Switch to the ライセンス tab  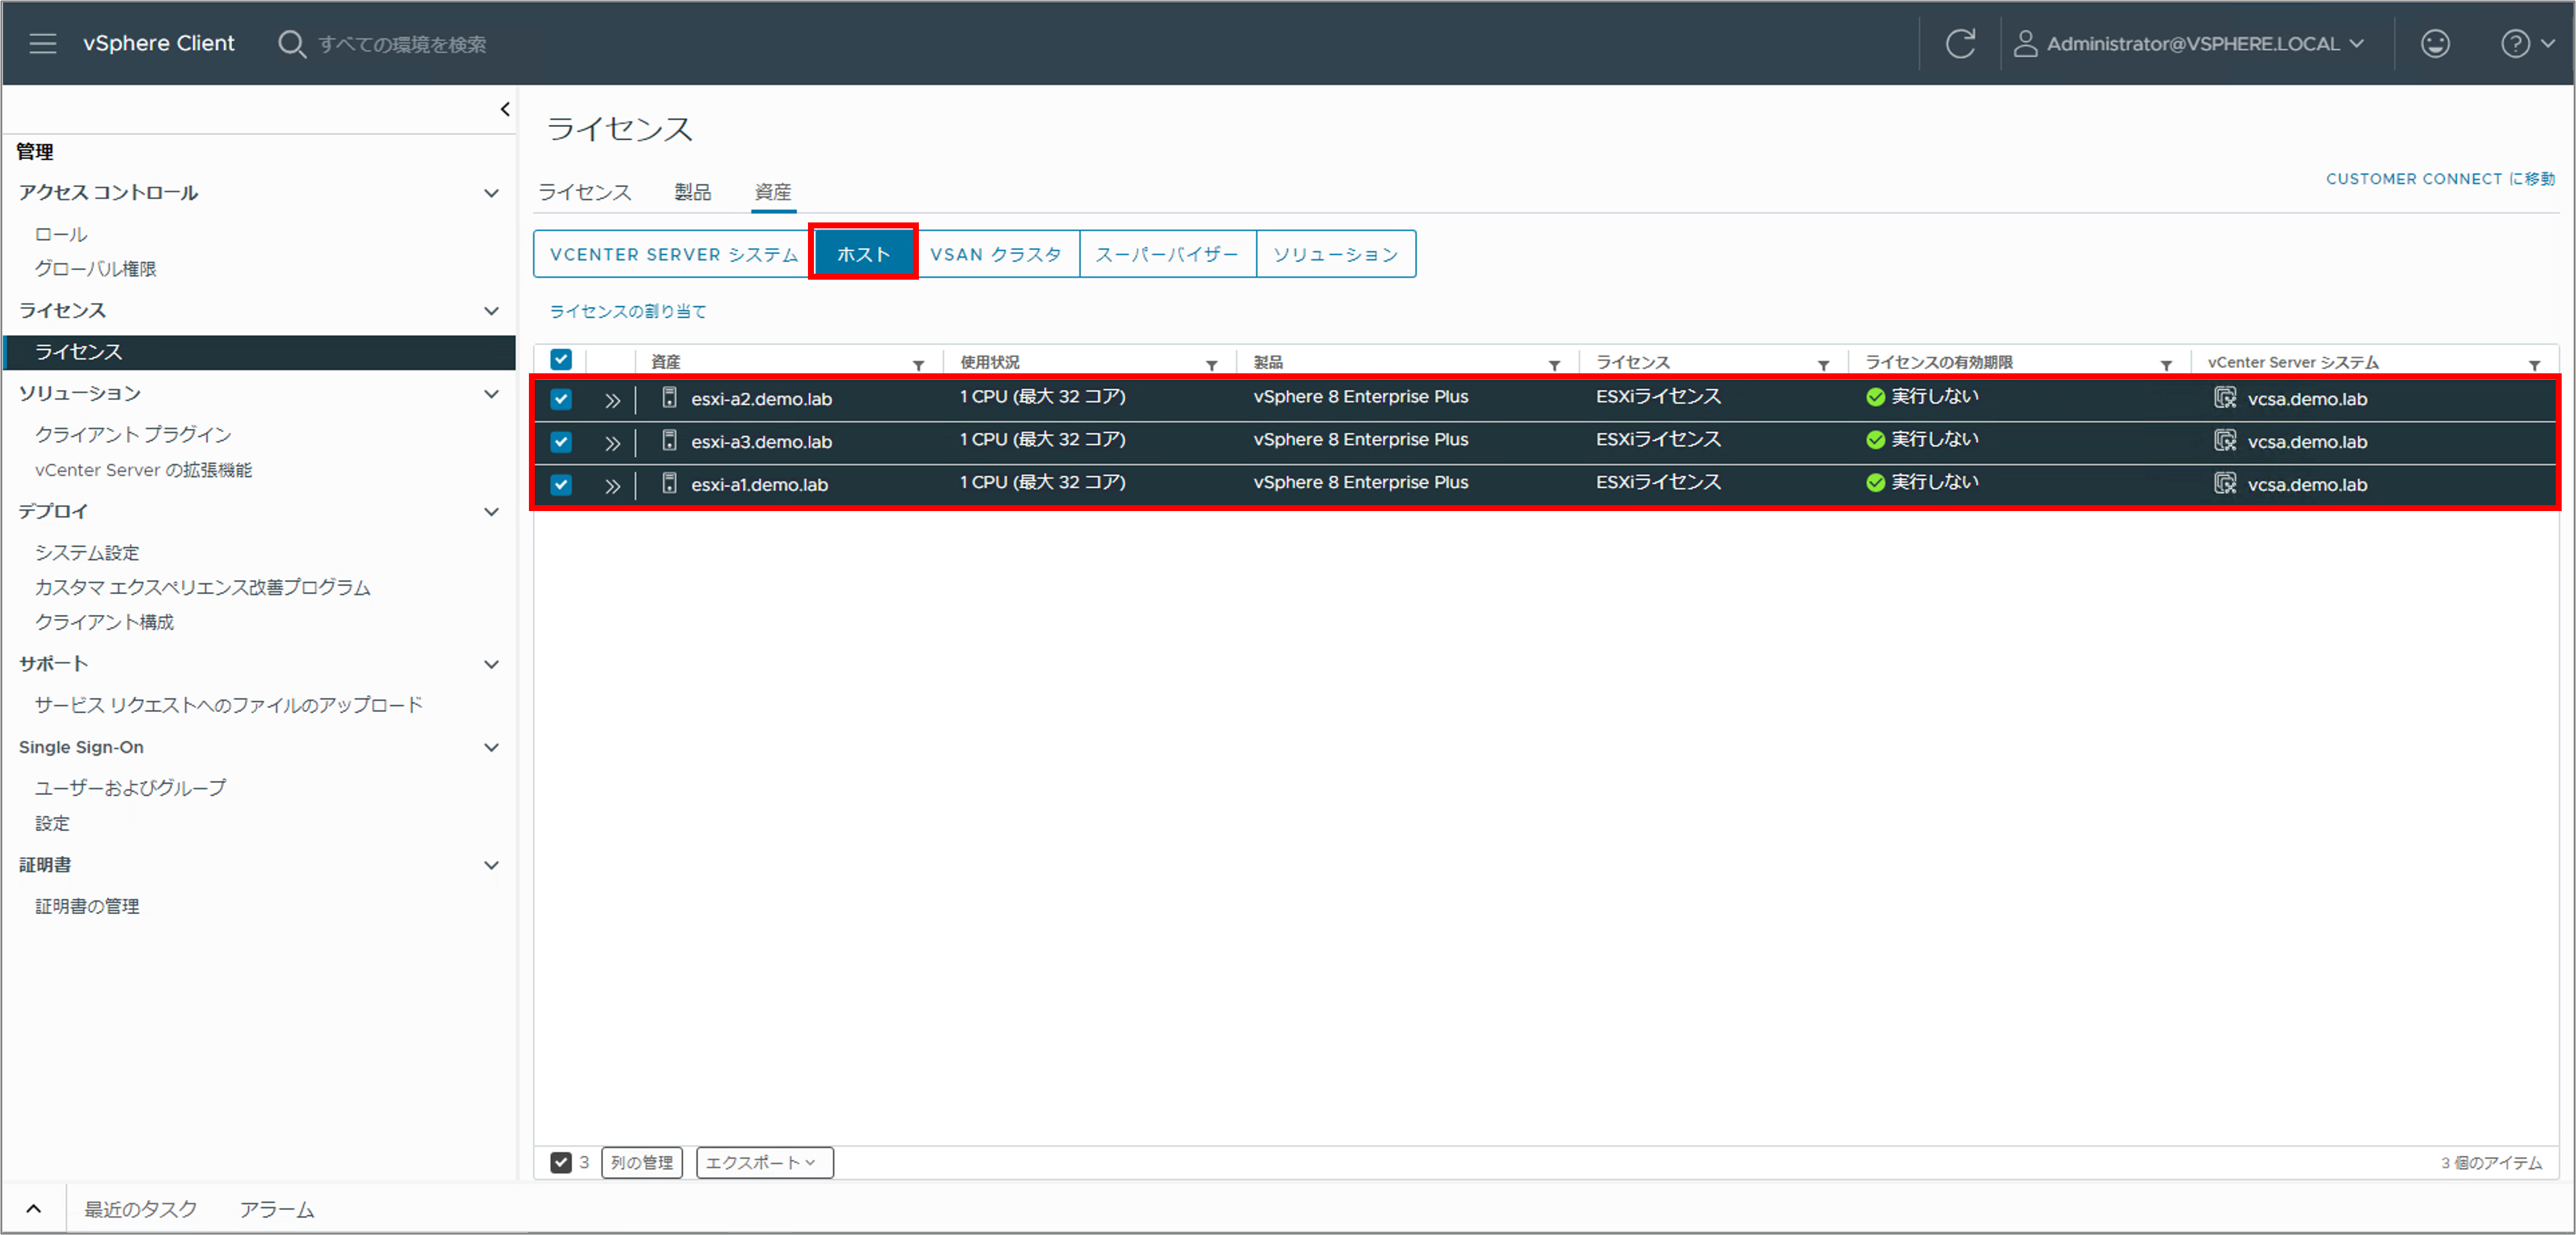tap(585, 192)
